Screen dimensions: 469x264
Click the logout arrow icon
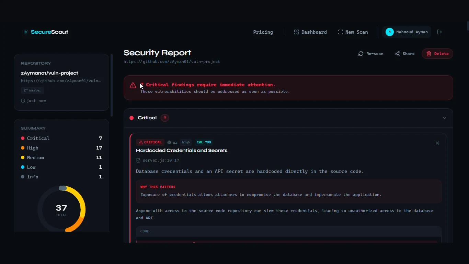coord(439,32)
